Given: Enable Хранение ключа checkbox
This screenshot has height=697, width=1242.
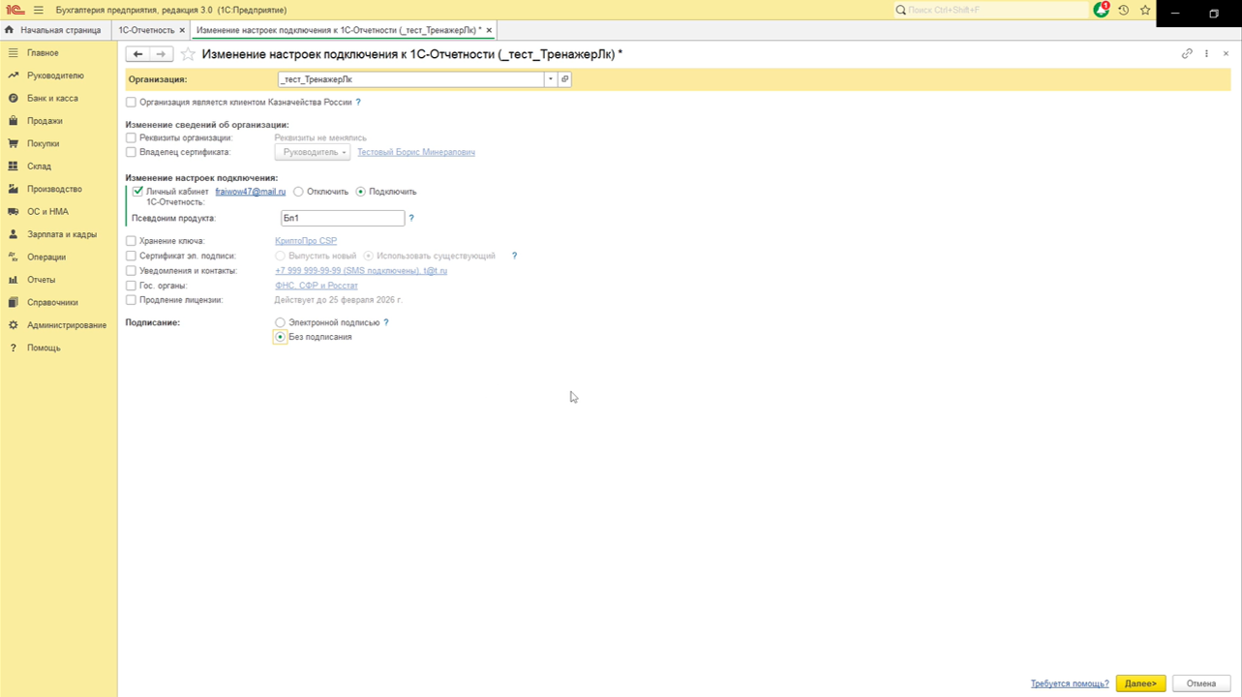Looking at the screenshot, I should point(131,241).
